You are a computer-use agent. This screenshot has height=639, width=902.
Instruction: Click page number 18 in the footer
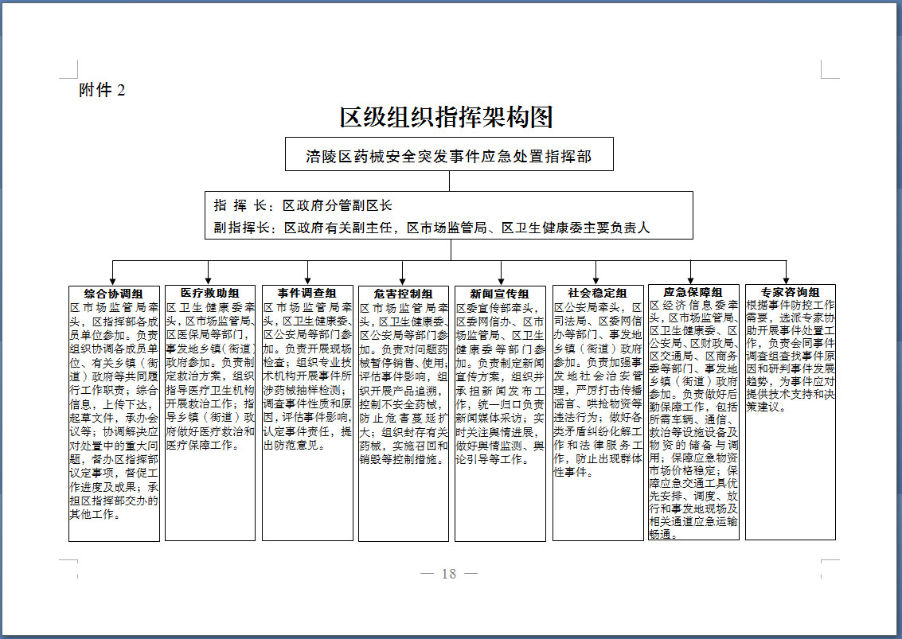449,574
